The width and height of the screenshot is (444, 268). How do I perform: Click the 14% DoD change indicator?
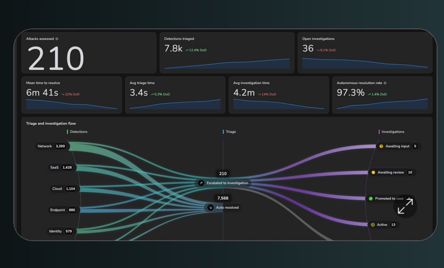click(x=267, y=94)
